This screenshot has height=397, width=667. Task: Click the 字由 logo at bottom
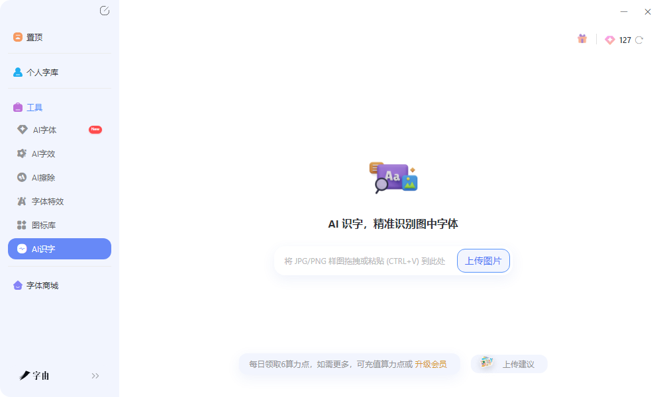[34, 376]
